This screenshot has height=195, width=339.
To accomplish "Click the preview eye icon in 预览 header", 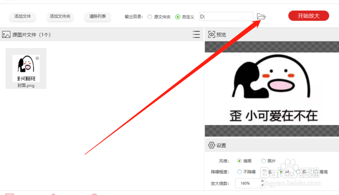I will click(x=211, y=34).
